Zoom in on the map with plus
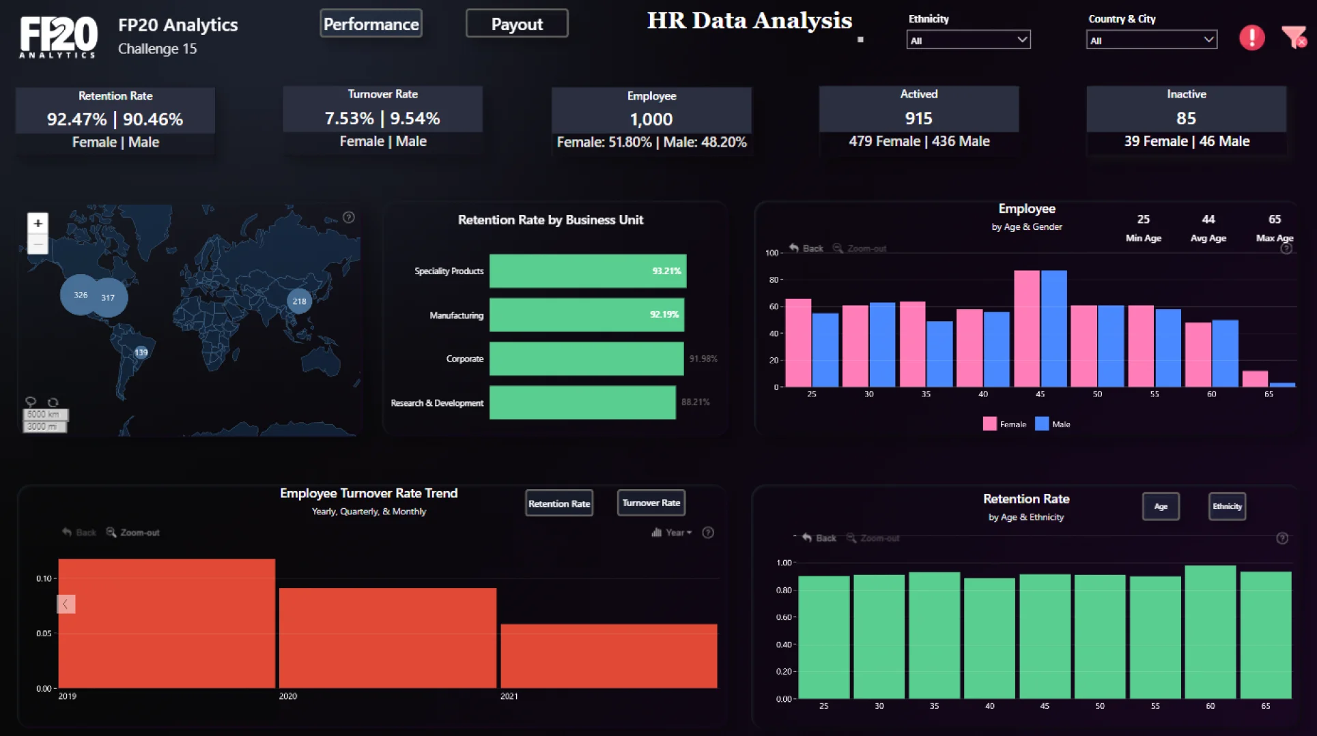The width and height of the screenshot is (1317, 736). pyautogui.click(x=38, y=223)
